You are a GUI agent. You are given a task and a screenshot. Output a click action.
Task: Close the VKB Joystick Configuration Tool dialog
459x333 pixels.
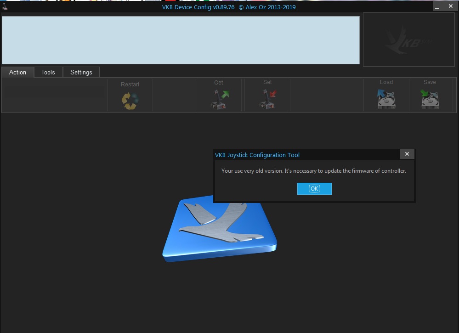(x=407, y=154)
